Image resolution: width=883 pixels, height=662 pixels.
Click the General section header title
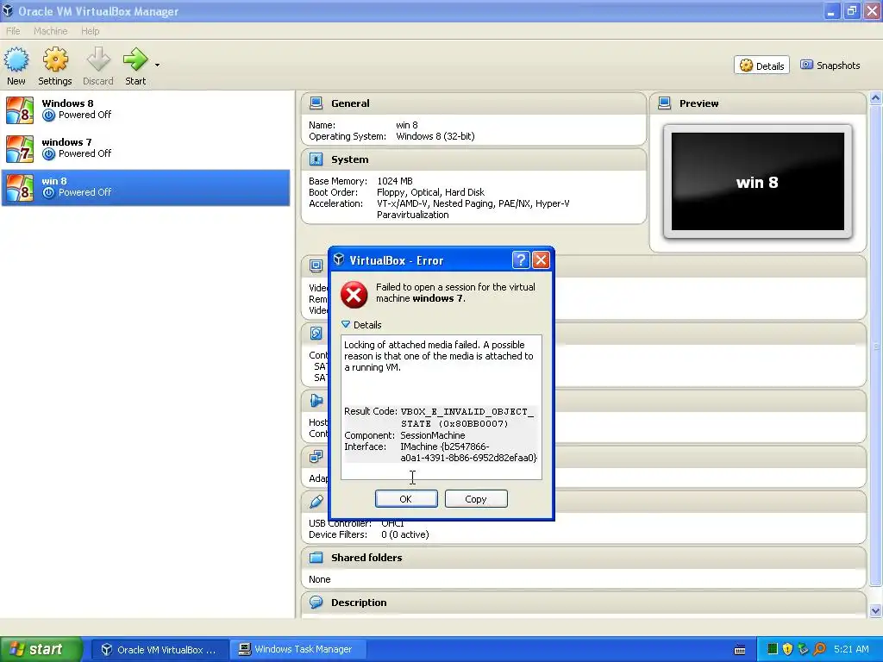tap(350, 103)
